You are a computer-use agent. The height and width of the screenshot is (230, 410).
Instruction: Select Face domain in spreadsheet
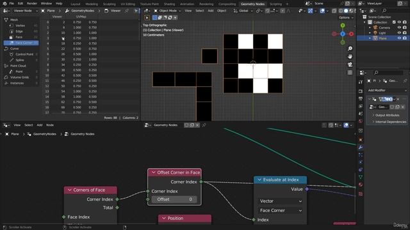pos(19,37)
